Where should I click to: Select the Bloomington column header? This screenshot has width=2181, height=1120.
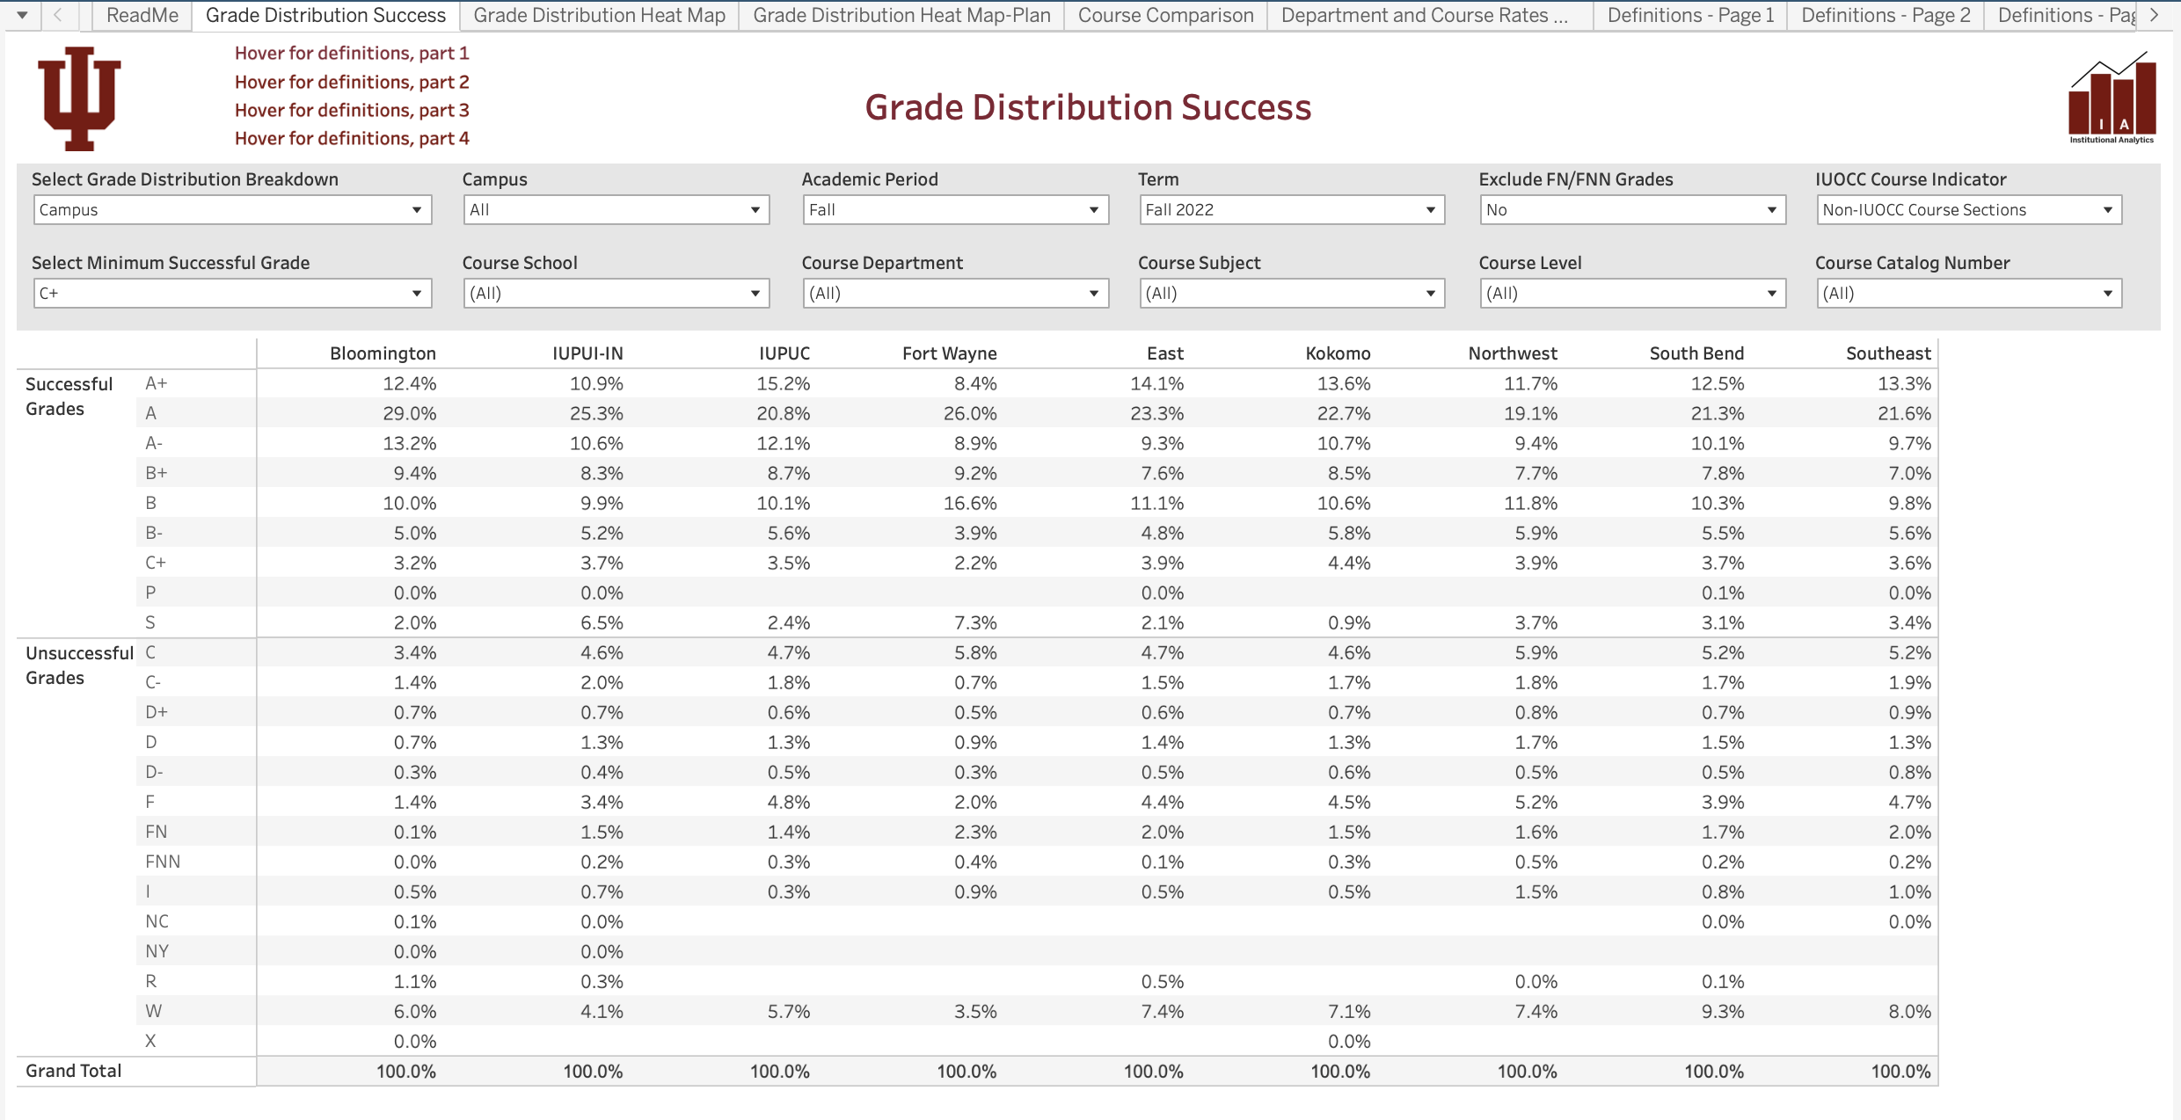click(x=383, y=353)
